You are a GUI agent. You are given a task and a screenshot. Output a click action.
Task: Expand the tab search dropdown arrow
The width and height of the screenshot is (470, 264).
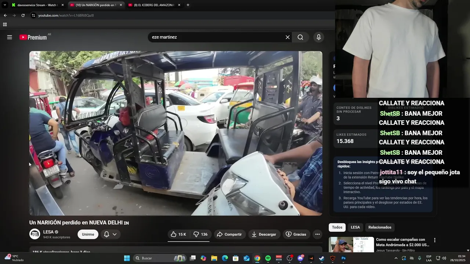coord(5,5)
